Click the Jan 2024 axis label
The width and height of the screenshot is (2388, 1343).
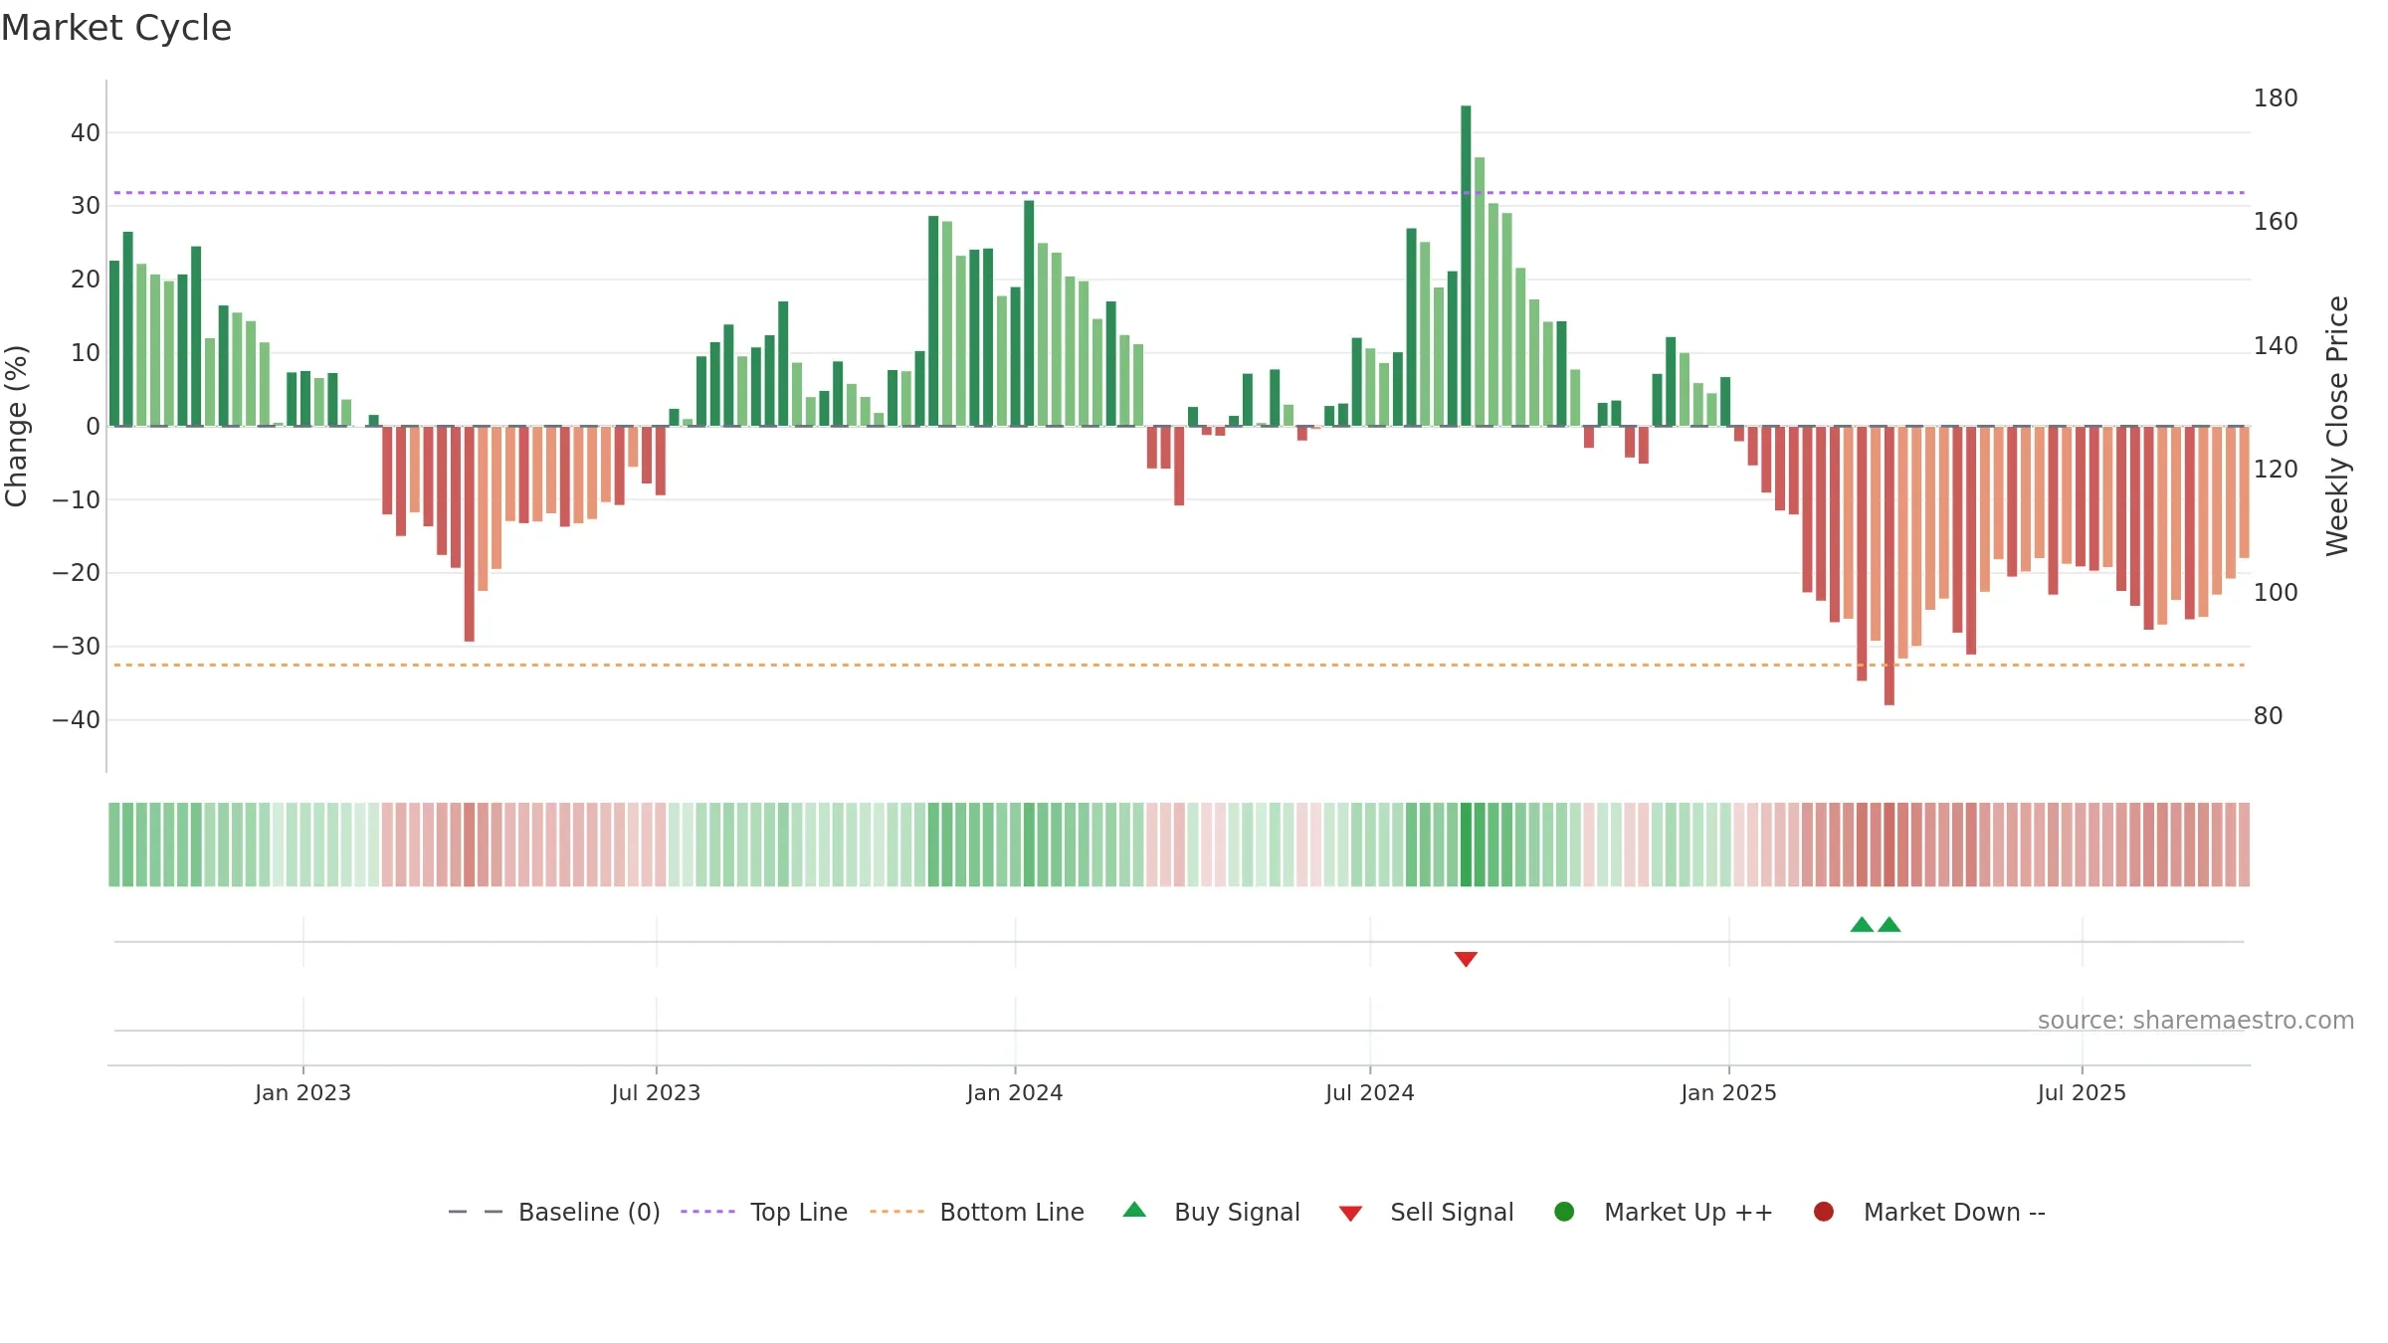tap(1015, 1092)
